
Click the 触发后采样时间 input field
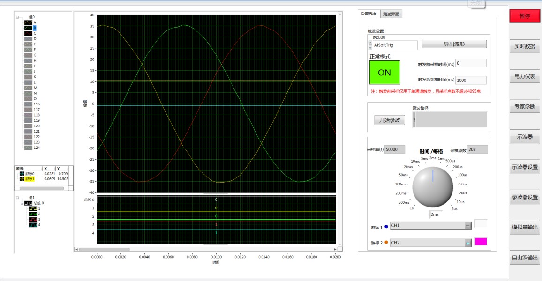471,80
